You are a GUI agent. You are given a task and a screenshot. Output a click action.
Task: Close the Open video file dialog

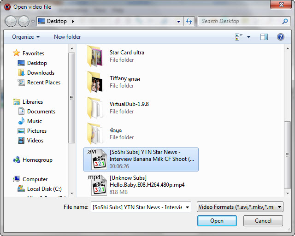coord(281,5)
